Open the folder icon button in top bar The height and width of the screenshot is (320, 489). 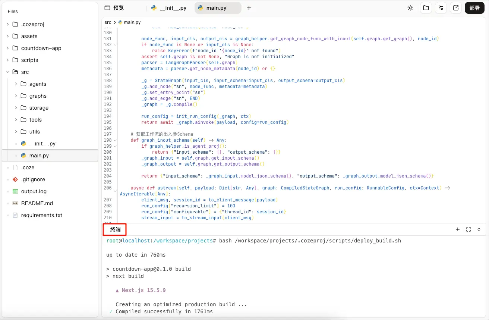(426, 8)
